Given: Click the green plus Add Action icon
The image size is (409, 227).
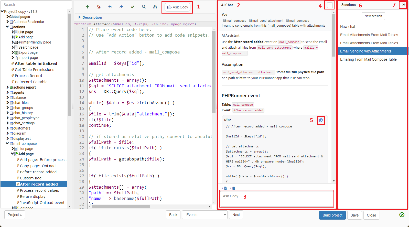Looking at the screenshot, I should tap(87, 7).
